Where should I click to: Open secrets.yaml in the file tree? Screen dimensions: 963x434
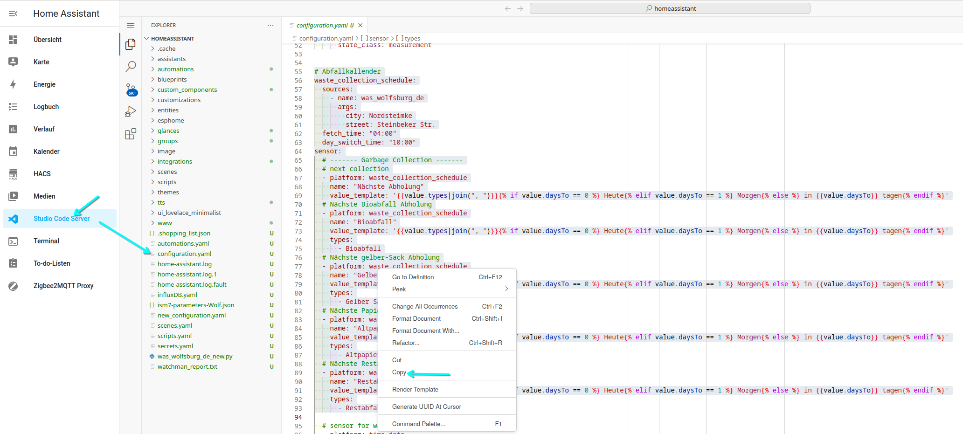click(x=175, y=346)
